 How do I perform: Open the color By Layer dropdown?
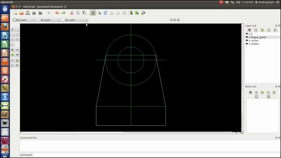click(x=24, y=20)
